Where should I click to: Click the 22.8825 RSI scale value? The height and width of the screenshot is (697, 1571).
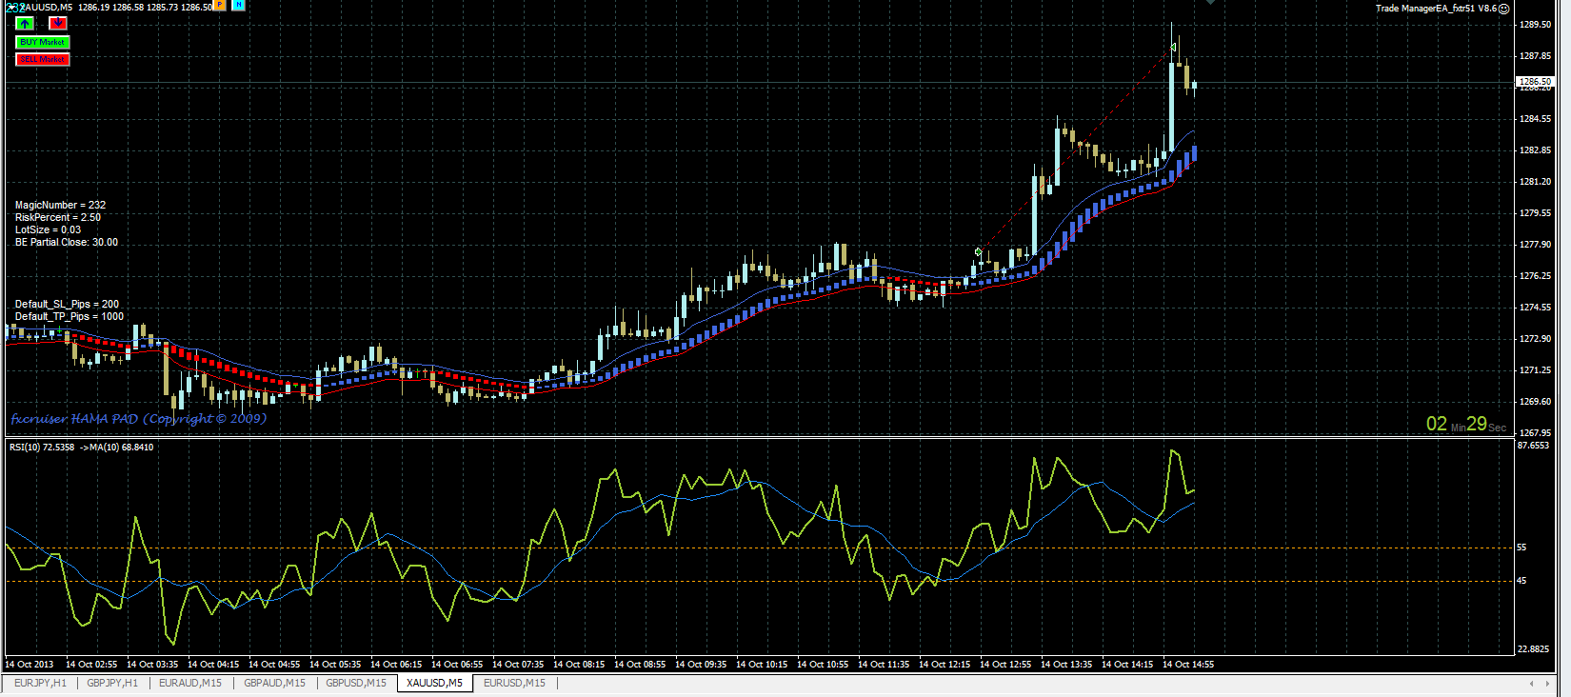[1534, 649]
